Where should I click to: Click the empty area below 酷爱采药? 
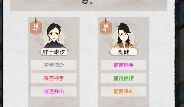(x=124, y=102)
